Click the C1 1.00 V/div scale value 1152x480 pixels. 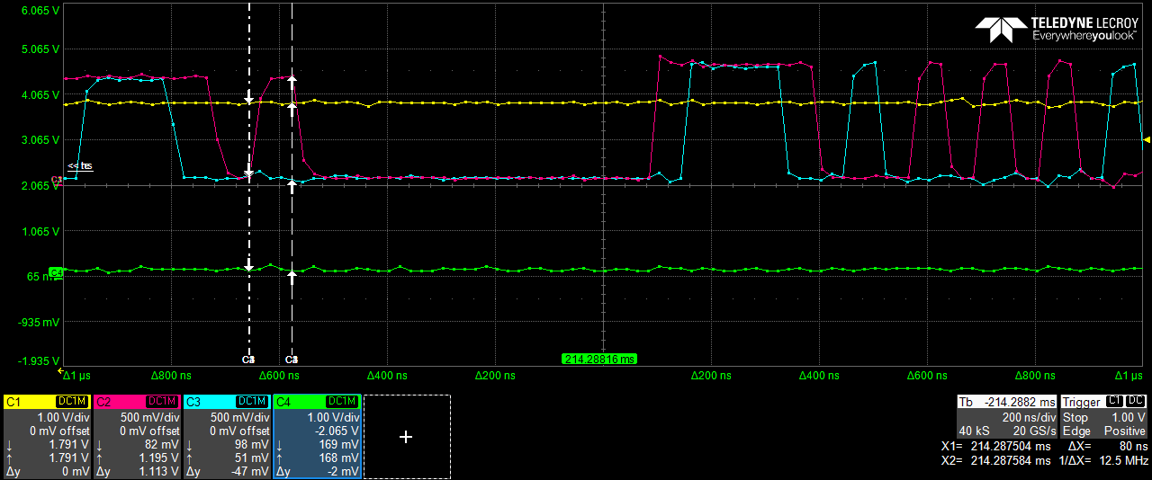pos(61,418)
